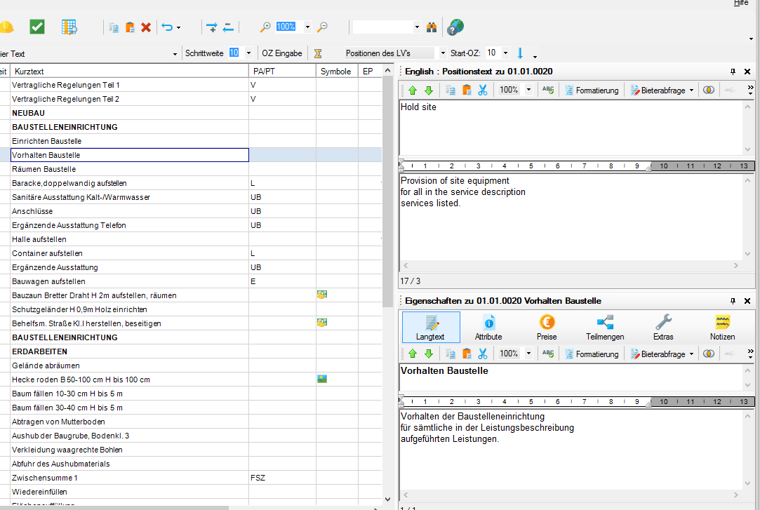Open the Preise tab
The image size is (760, 510).
click(547, 328)
